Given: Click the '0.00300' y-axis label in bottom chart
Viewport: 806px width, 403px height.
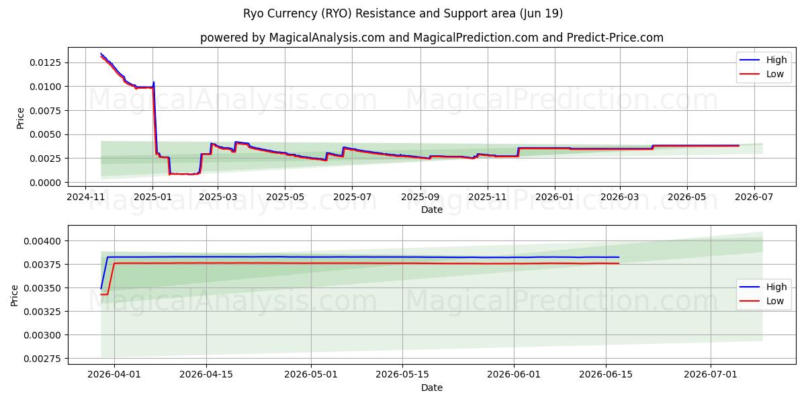Looking at the screenshot, I should [x=44, y=335].
